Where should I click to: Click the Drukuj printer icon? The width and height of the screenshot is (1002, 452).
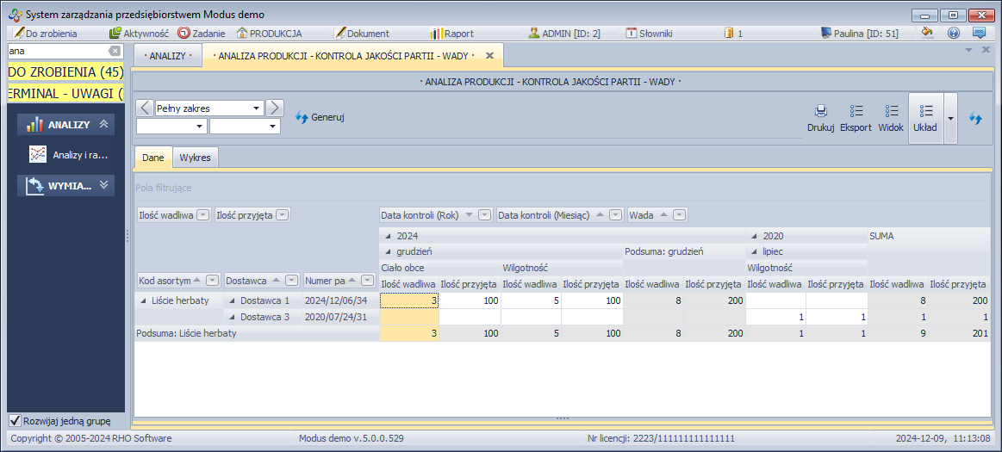820,112
